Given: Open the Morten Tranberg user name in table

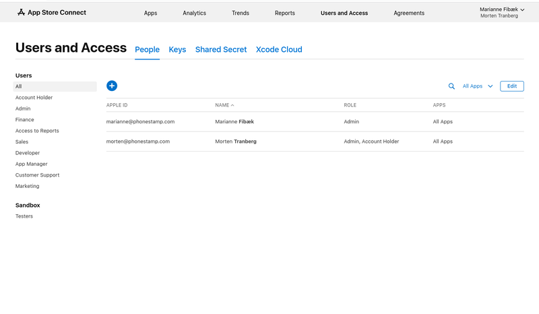Looking at the screenshot, I should pyautogui.click(x=236, y=142).
